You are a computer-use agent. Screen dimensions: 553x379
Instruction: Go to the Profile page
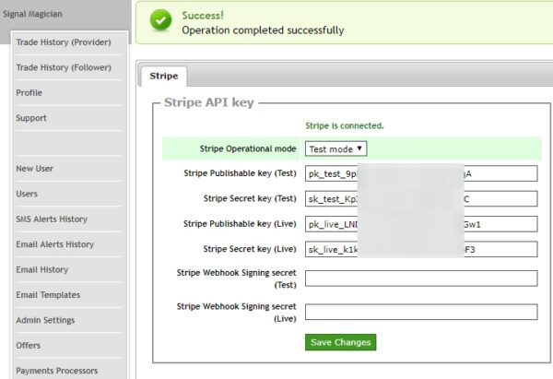(29, 93)
